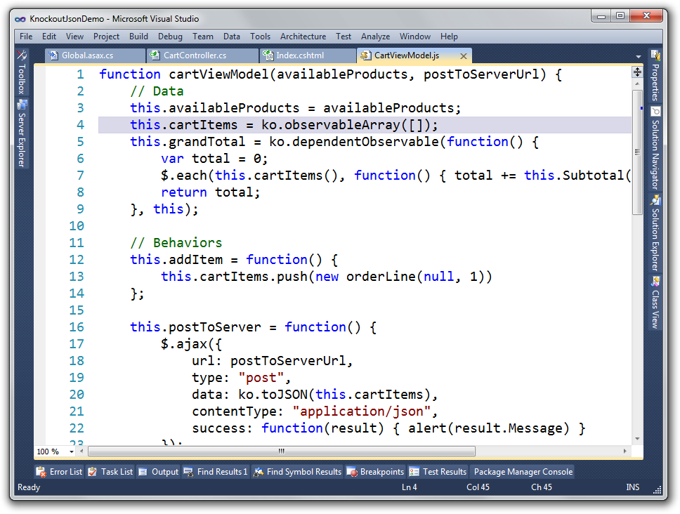Click the 'Col 45' status bar entry

(x=478, y=487)
